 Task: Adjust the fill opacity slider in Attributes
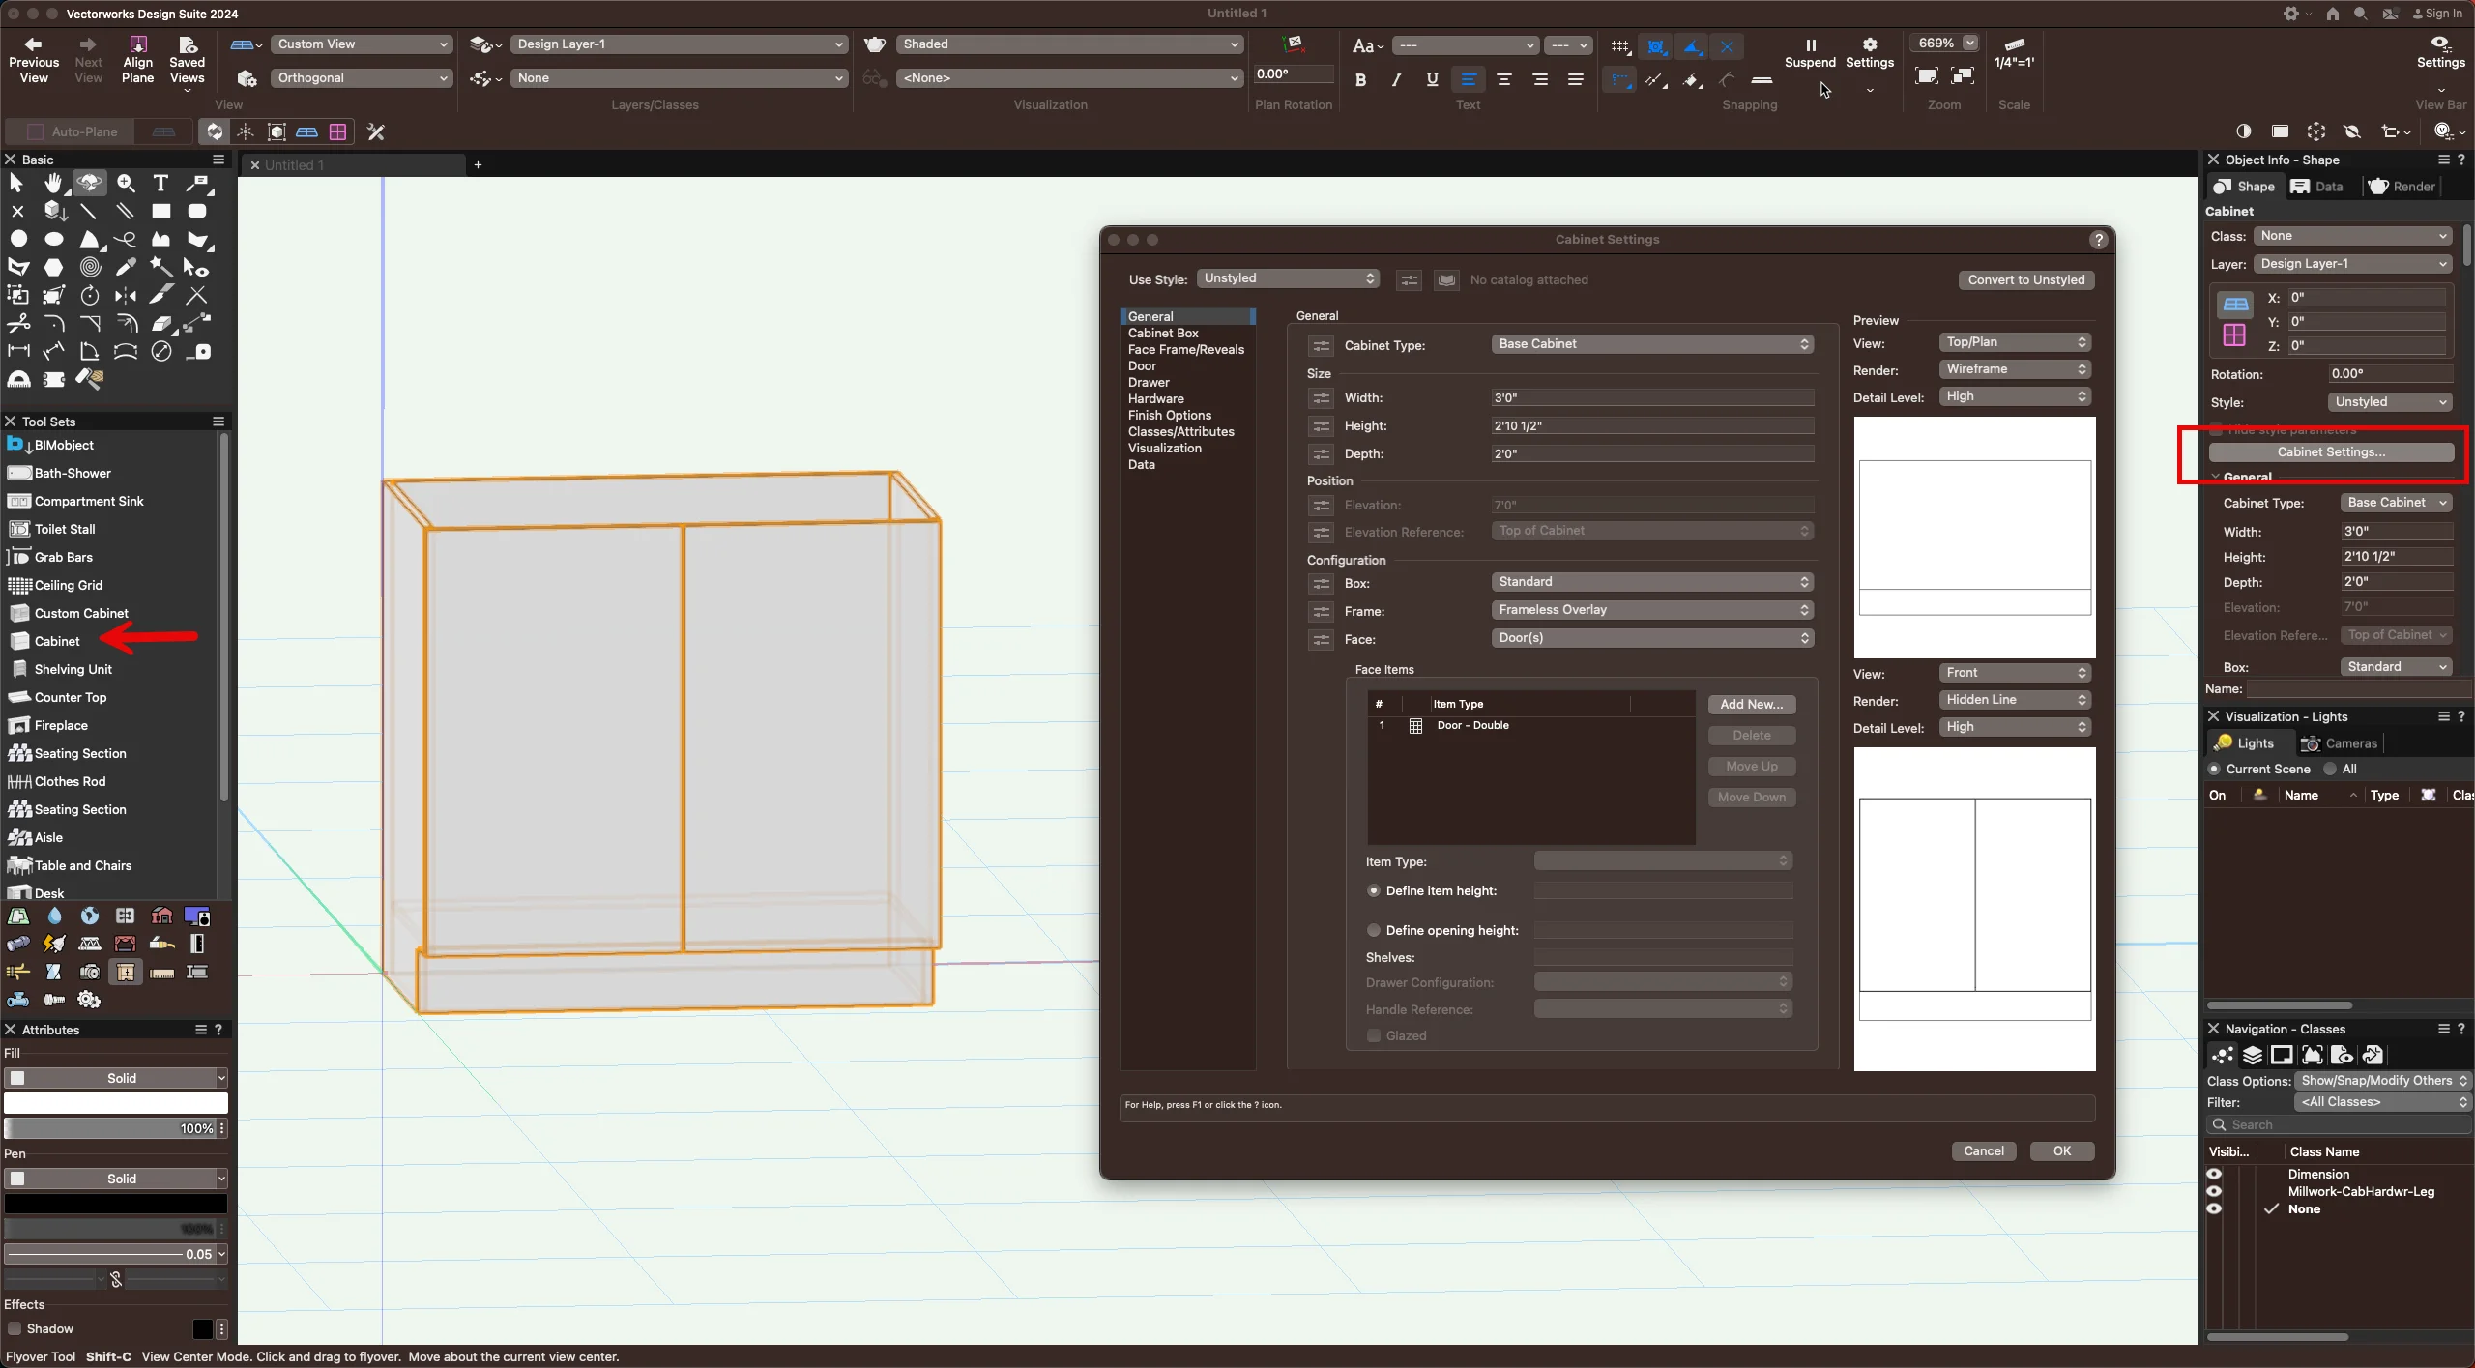pos(106,1127)
